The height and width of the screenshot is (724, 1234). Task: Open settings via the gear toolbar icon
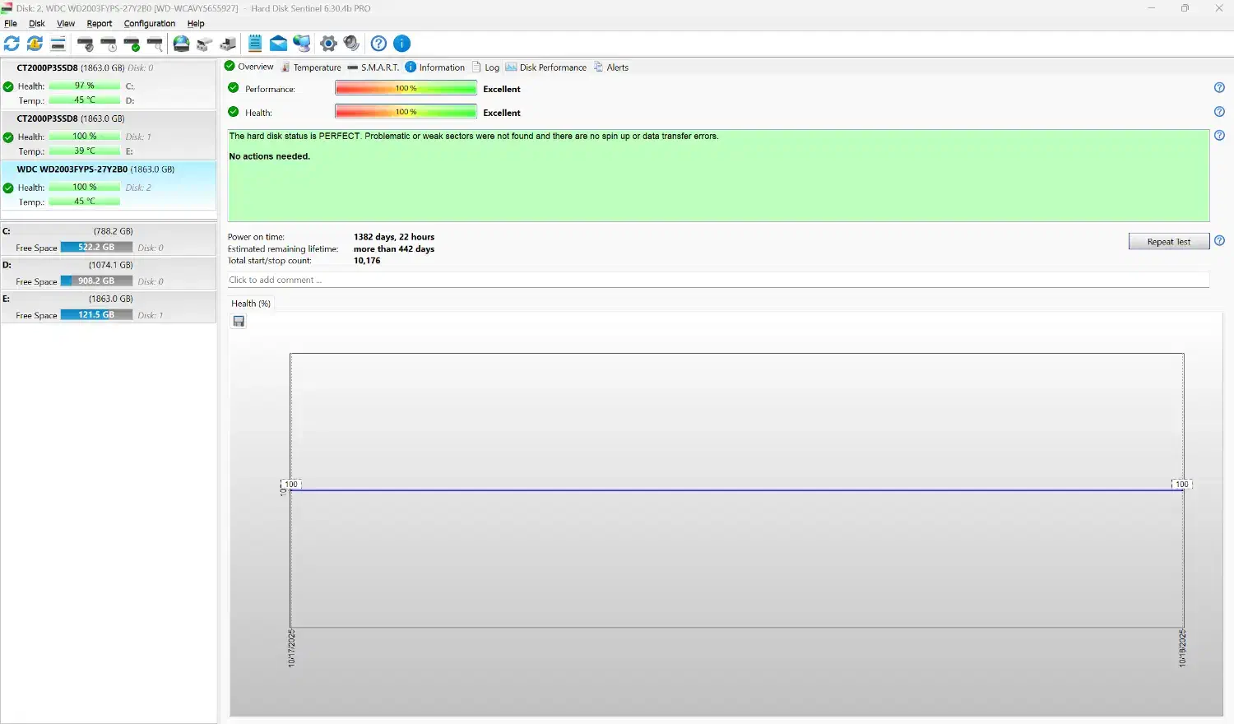(328, 44)
